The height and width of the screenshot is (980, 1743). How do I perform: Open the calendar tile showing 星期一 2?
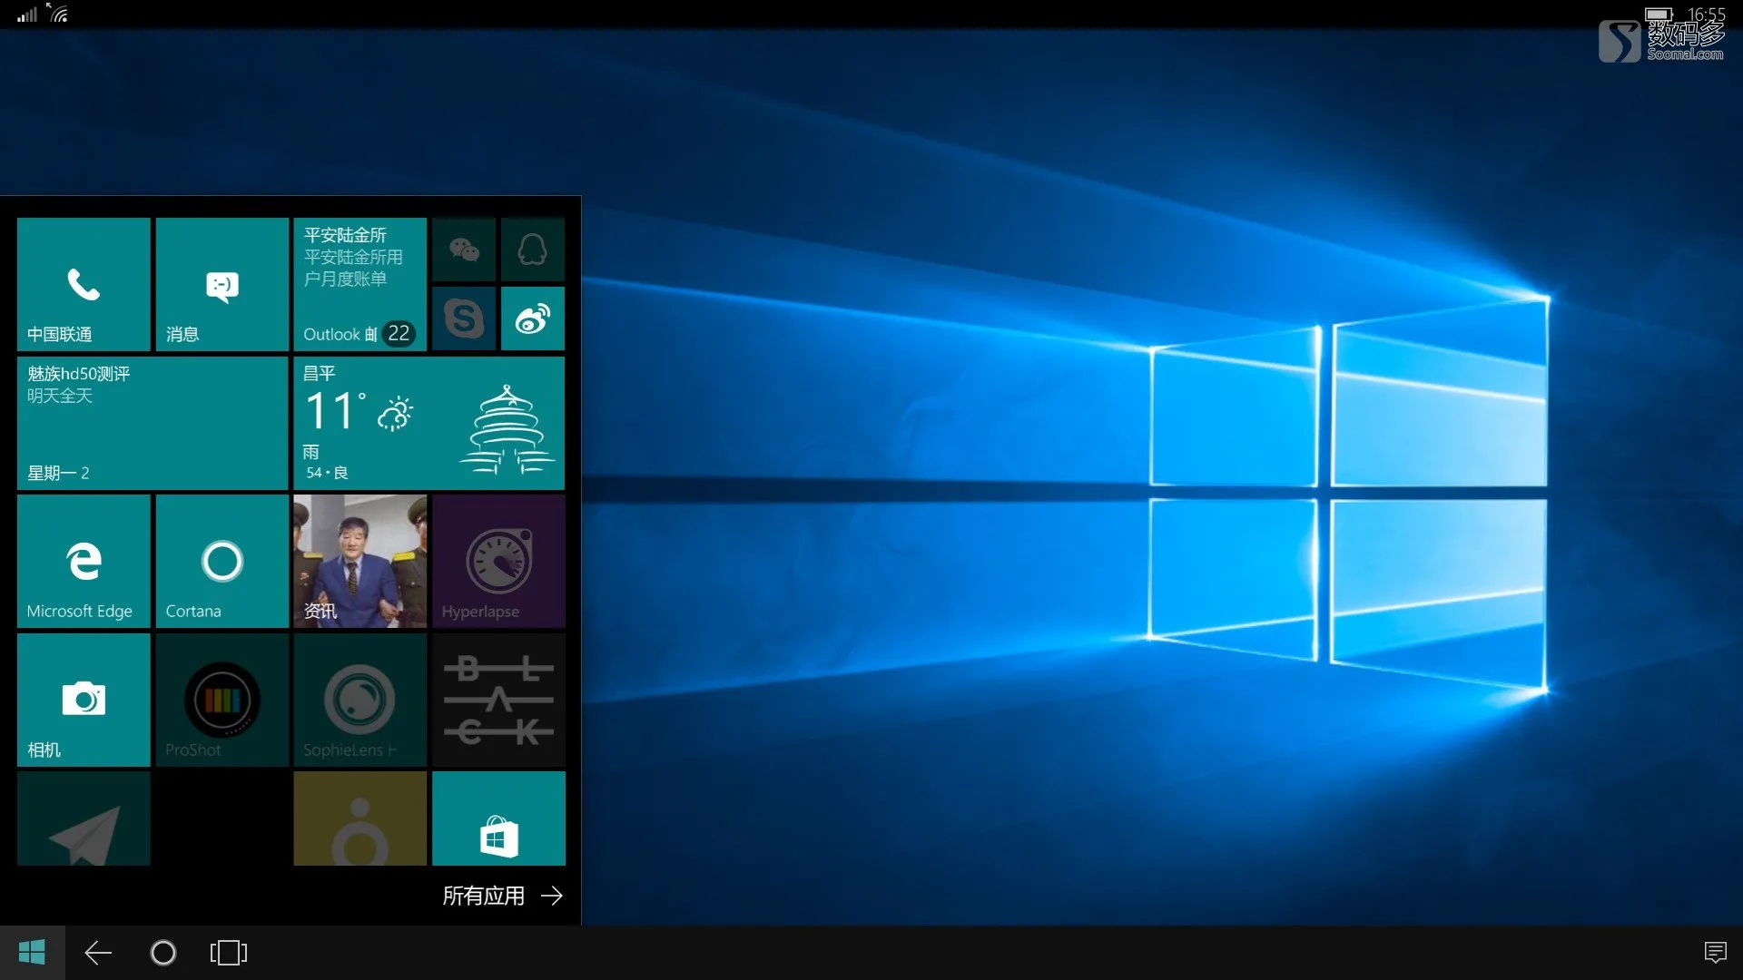pyautogui.click(x=153, y=423)
